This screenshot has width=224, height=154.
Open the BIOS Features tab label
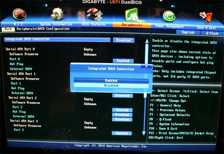click(x=94, y=24)
